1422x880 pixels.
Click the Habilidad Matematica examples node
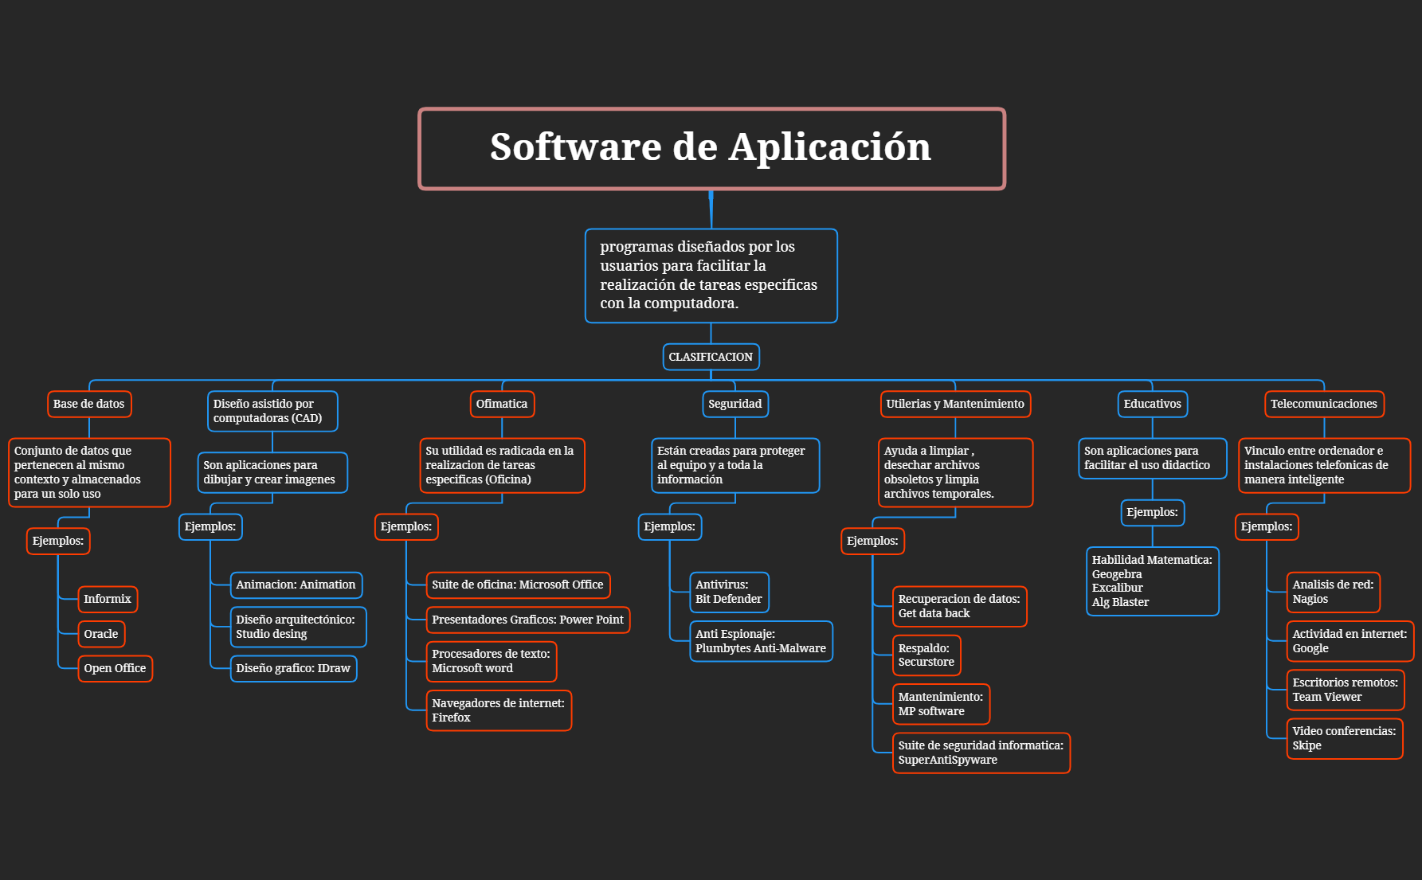1152,581
